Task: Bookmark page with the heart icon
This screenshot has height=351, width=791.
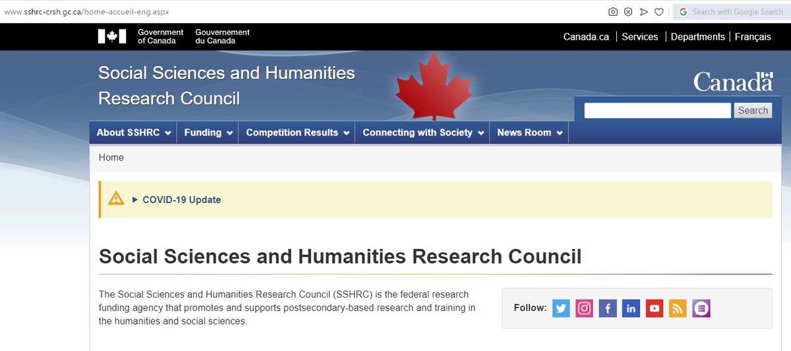Action: (x=659, y=12)
